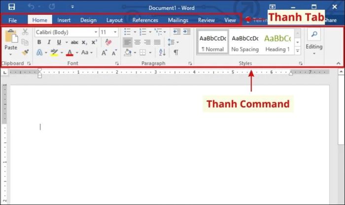Switch to the Home tab
Viewport: 345px width, 205px height.
coord(40,20)
